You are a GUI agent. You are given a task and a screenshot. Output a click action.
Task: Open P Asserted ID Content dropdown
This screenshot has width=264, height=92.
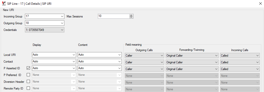click(100, 68)
